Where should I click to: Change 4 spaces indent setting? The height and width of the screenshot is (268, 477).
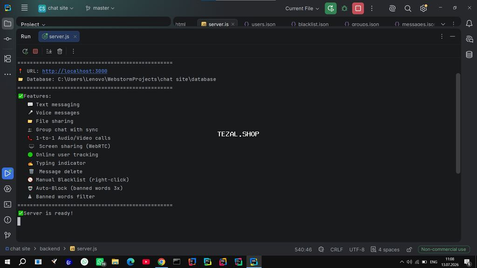[385, 249]
